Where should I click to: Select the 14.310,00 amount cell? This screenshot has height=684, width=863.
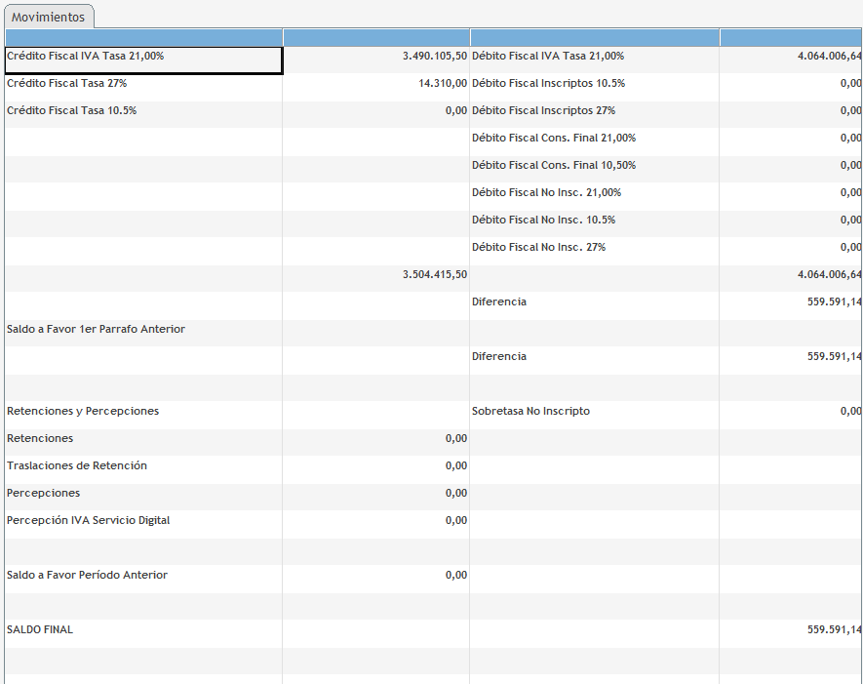[376, 84]
